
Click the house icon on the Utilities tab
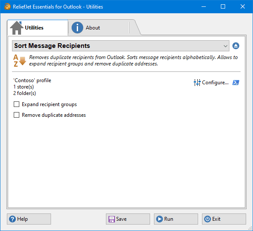(x=16, y=28)
